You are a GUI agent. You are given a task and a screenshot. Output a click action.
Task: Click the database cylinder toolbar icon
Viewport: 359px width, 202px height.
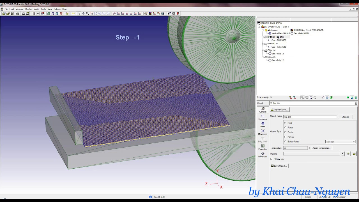(163, 13)
